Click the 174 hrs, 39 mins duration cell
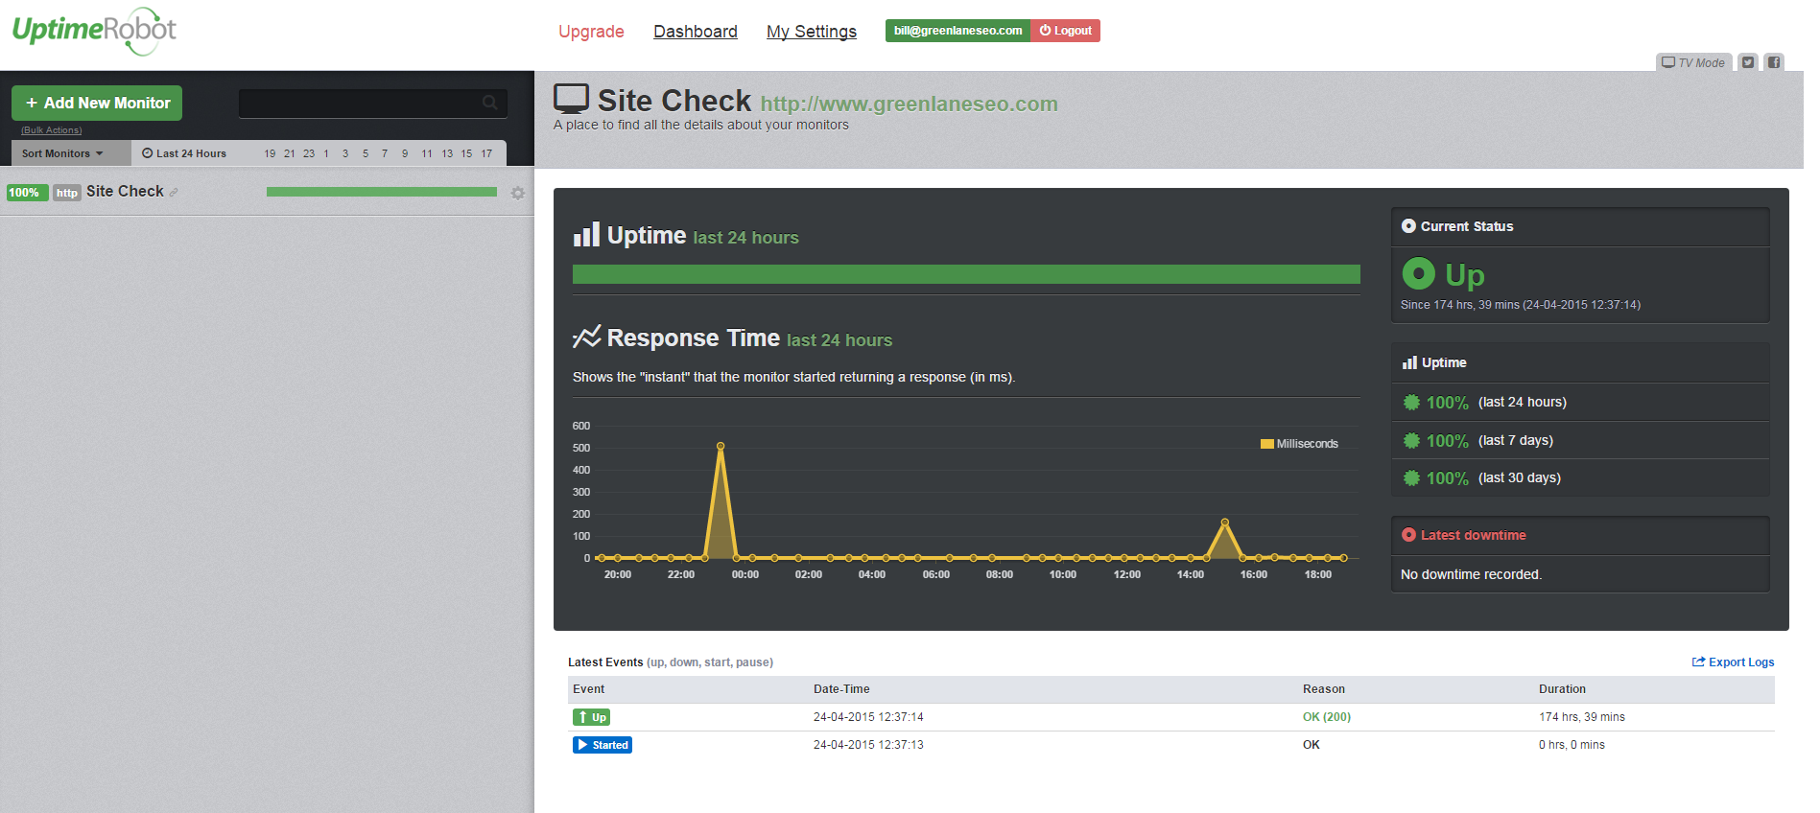The height and width of the screenshot is (813, 1820). click(x=1582, y=717)
